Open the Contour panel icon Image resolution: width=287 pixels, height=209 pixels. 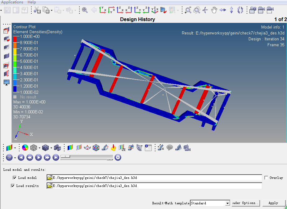pyautogui.click(x=70, y=148)
